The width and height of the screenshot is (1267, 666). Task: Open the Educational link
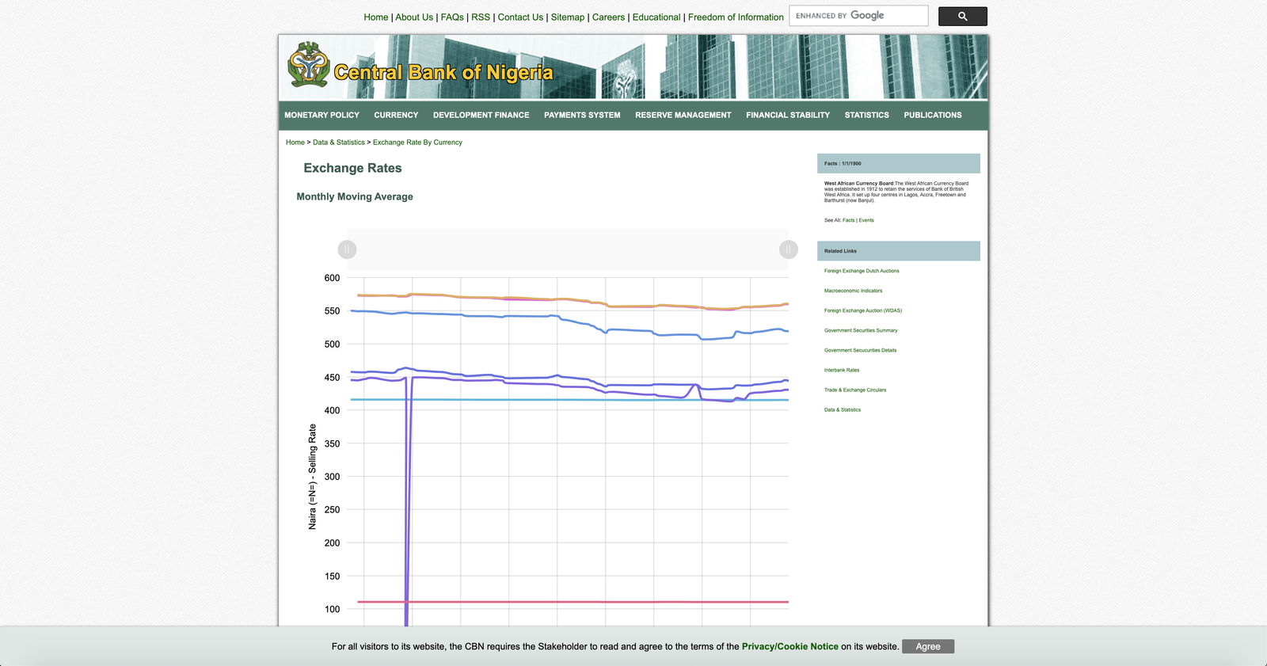click(x=656, y=17)
